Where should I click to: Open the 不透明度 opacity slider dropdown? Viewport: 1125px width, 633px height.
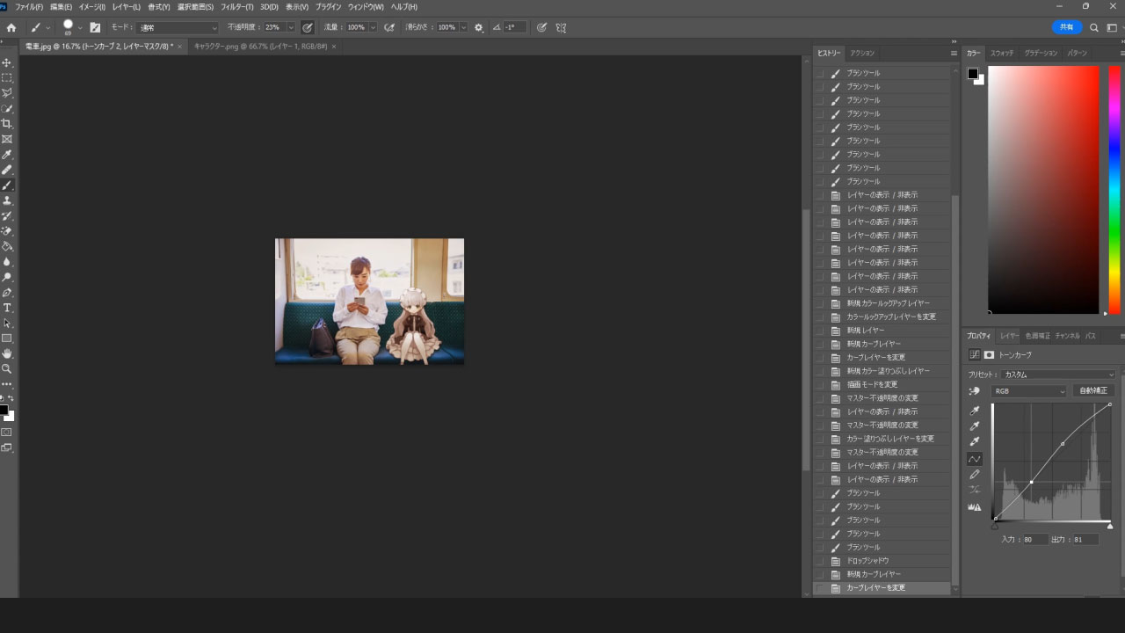(x=291, y=27)
